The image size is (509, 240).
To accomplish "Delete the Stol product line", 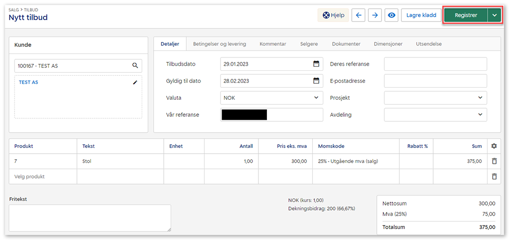I will point(494,161).
